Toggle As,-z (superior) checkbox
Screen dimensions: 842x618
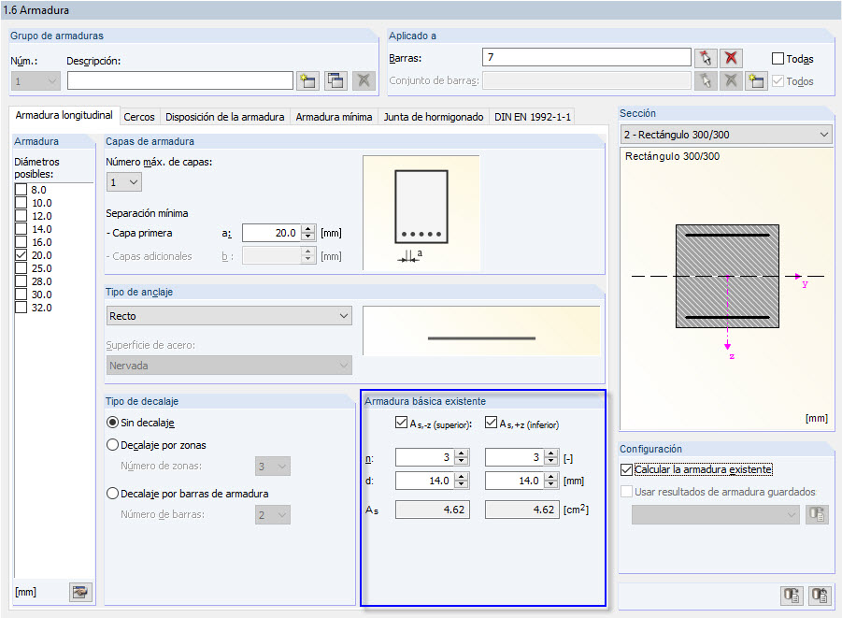(401, 423)
